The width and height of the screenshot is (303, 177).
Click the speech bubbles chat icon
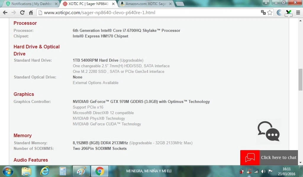click(x=268, y=131)
